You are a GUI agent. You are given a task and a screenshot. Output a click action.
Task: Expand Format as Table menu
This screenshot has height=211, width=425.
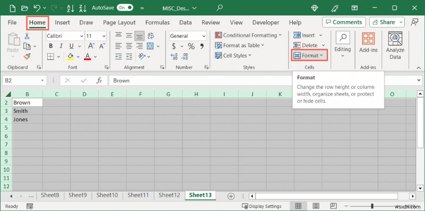[x=240, y=46]
